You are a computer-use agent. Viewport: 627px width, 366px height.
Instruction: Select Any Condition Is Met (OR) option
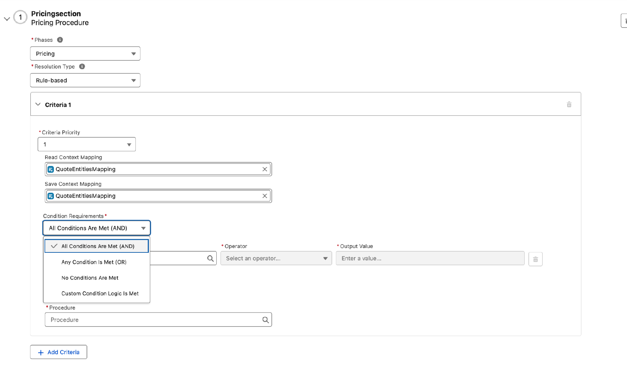(94, 262)
